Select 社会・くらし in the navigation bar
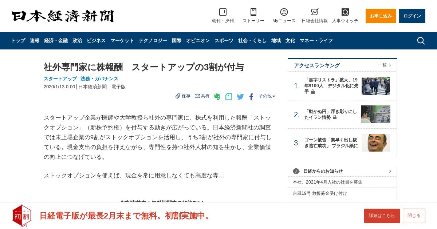The width and height of the screenshot is (437, 229). 252,41
